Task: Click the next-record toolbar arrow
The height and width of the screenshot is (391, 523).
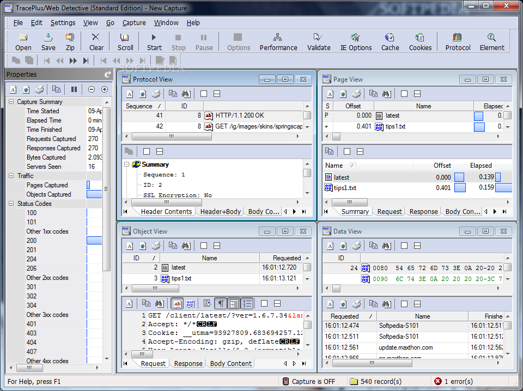Action: click(x=72, y=60)
